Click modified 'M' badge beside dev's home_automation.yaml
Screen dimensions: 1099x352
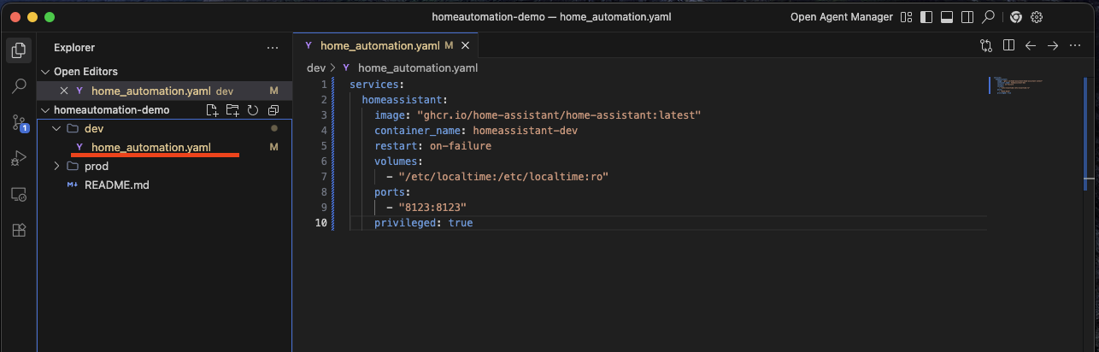tap(274, 147)
